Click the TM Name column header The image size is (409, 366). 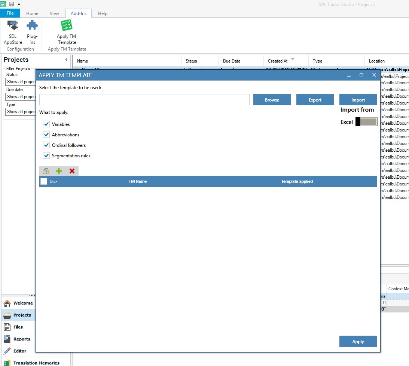137,181
